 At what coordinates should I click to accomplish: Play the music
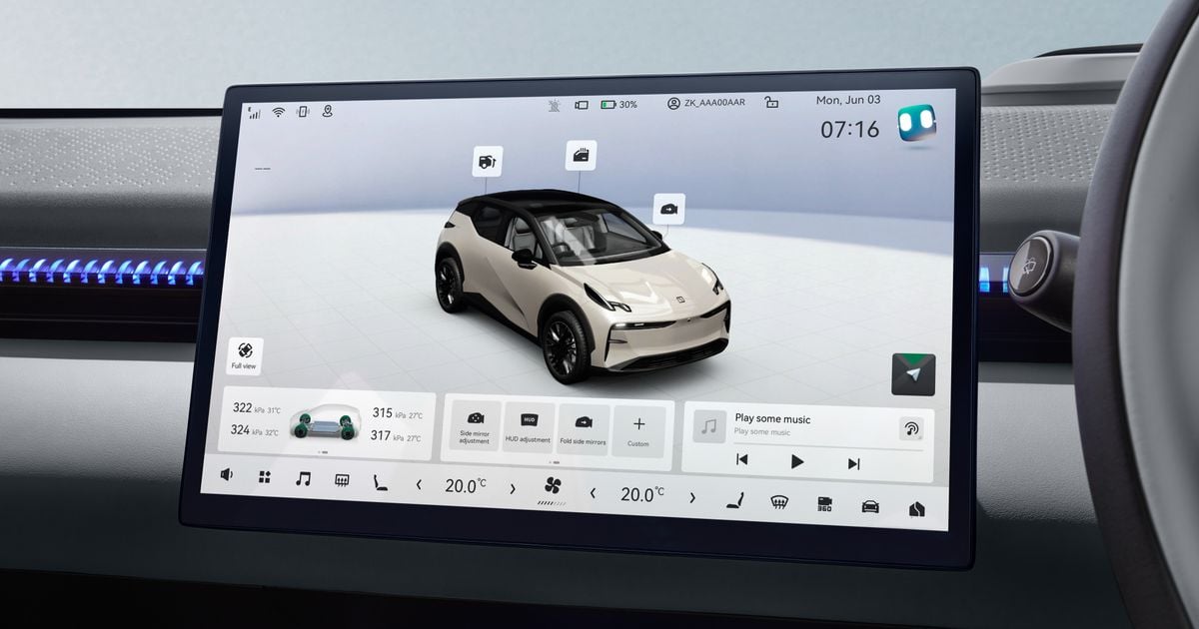tap(797, 461)
